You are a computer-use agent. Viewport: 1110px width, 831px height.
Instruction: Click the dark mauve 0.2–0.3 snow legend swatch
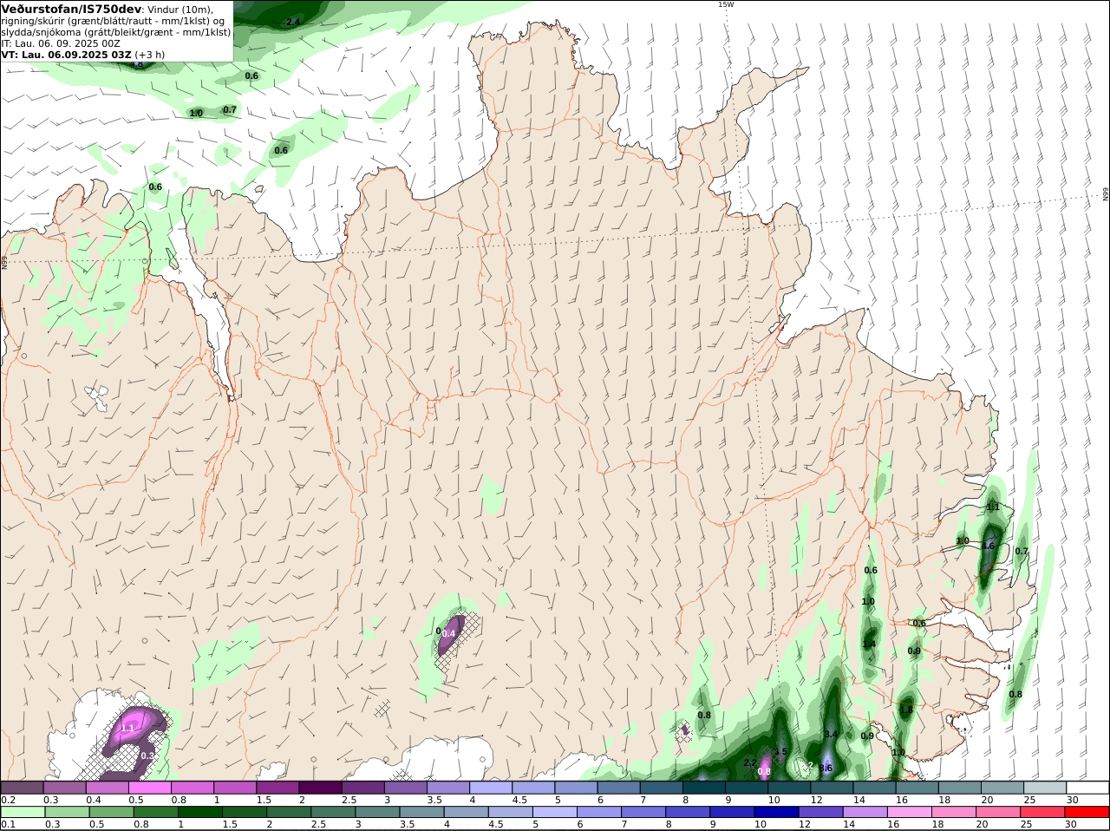23,788
